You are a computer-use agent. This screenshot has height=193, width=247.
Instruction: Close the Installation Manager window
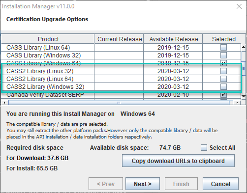click(x=239, y=6)
